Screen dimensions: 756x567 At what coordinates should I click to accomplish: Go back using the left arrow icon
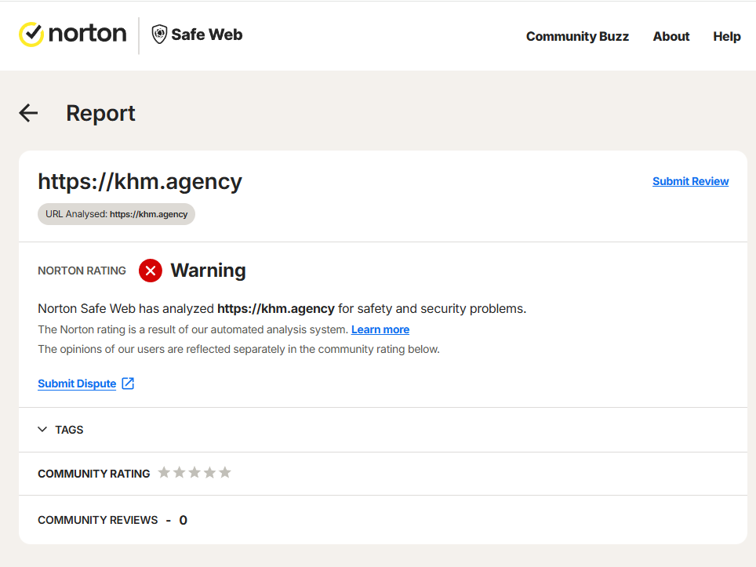coord(28,113)
